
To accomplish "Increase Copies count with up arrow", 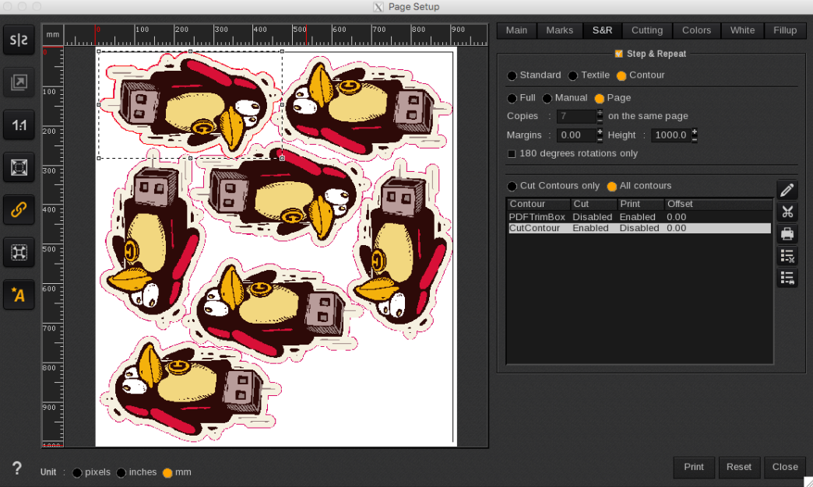I will tap(600, 112).
